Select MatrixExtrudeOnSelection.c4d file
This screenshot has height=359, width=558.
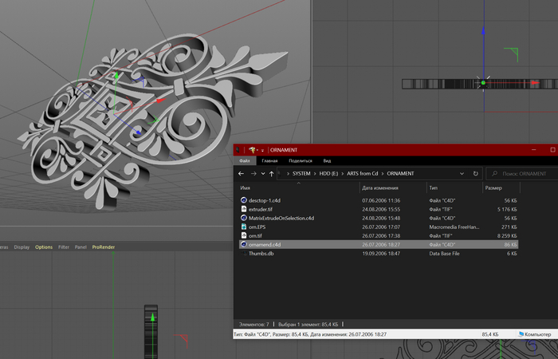coord(281,218)
